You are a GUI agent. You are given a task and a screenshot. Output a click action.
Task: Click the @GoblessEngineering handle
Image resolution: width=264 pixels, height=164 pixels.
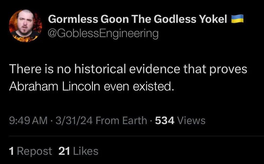103,33
